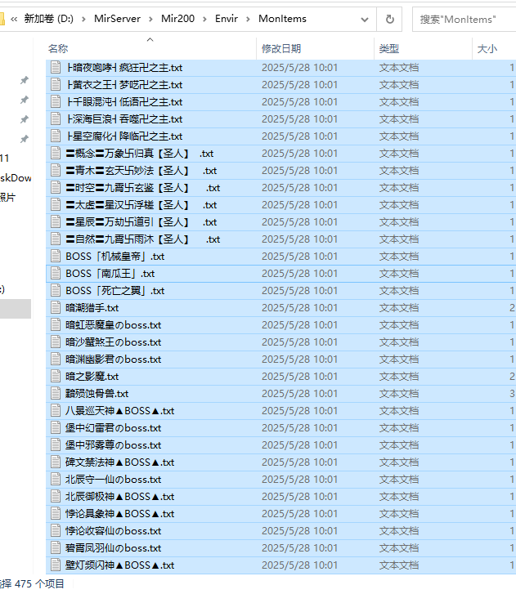Viewport: 516px width, 594px height.
Task: Select the file 北辰守一仙のboss.txt
Action: pos(280,480)
